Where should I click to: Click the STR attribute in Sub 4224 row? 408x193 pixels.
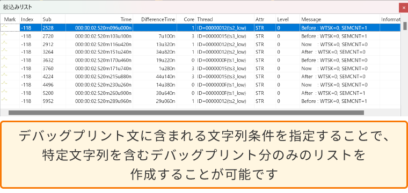[260, 77]
